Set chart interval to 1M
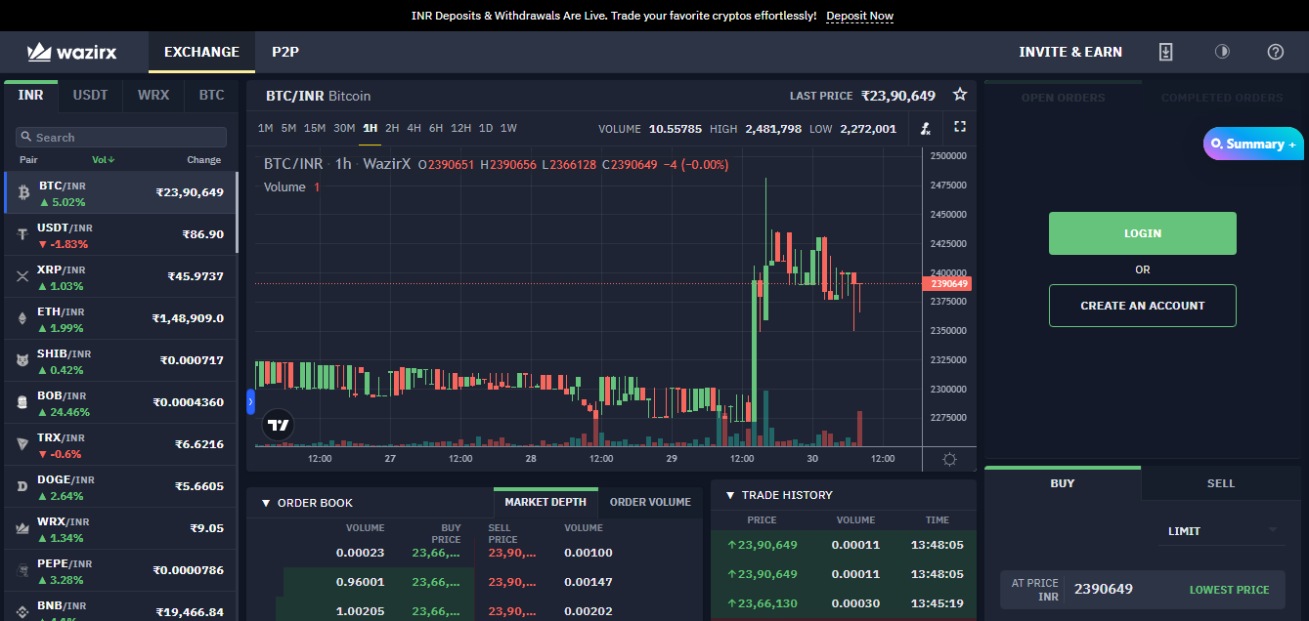This screenshot has width=1309, height=621. tap(265, 128)
